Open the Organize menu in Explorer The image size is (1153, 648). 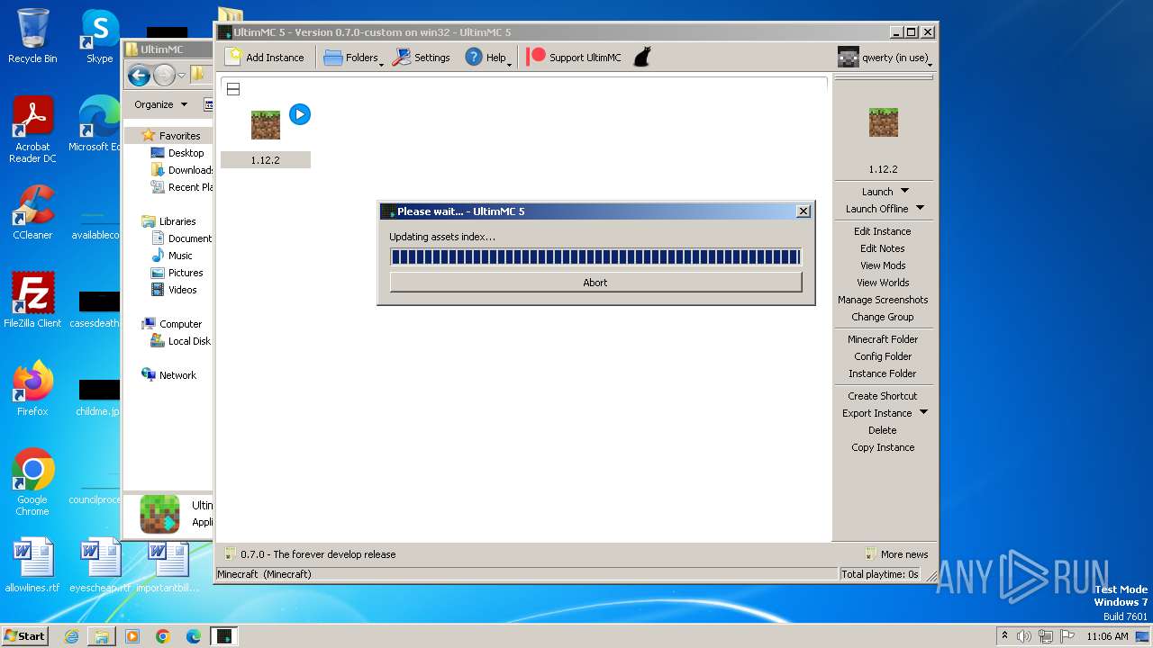pos(161,104)
